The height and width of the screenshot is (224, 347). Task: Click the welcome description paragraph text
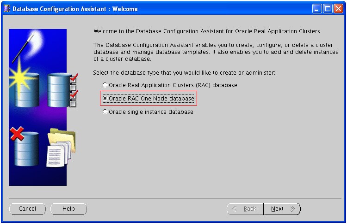click(x=216, y=52)
